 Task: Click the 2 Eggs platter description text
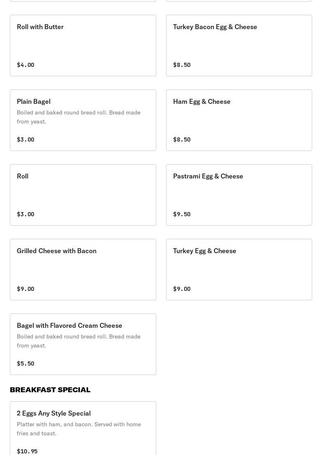click(x=78, y=429)
